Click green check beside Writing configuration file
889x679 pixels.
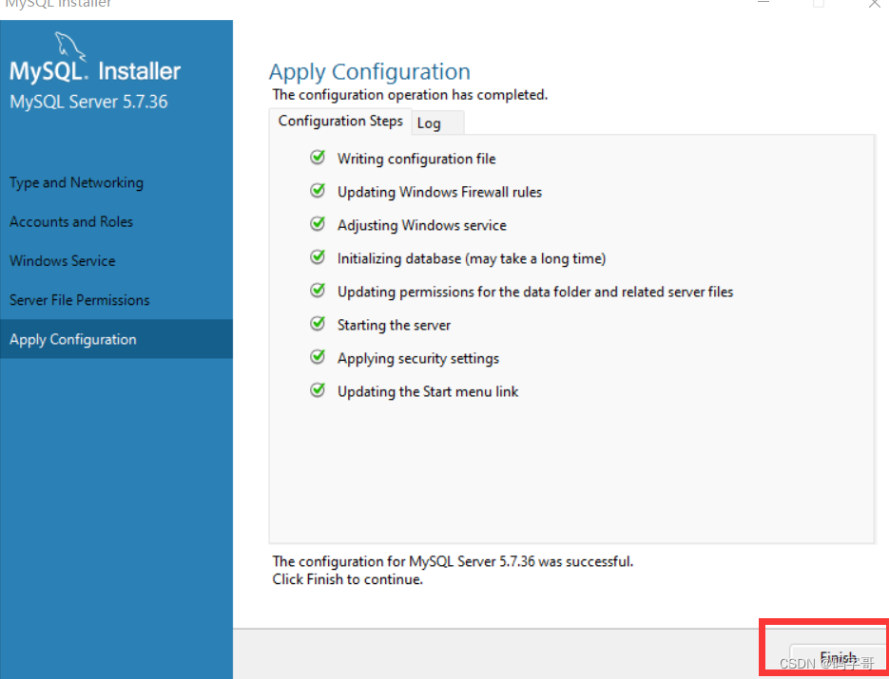pos(318,157)
